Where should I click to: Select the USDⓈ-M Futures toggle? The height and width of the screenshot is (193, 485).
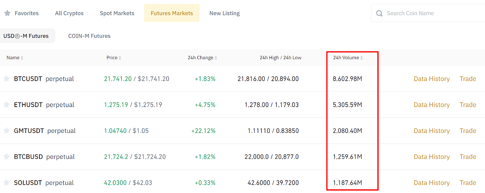click(x=26, y=36)
